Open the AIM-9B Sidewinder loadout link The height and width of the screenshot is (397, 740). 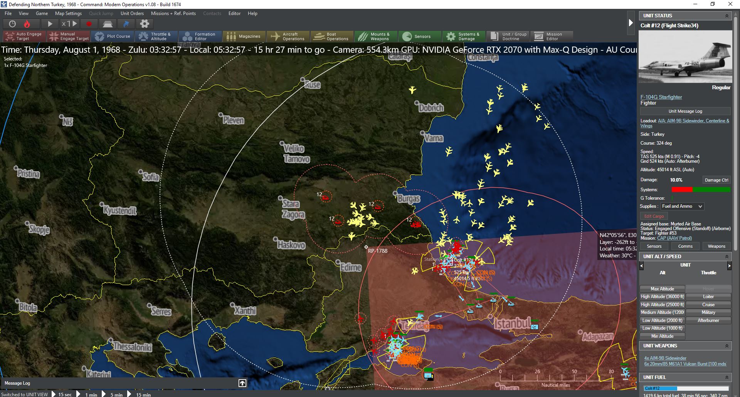(x=685, y=123)
